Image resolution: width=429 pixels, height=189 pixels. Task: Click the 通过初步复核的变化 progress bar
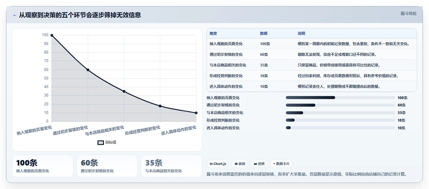340,105
